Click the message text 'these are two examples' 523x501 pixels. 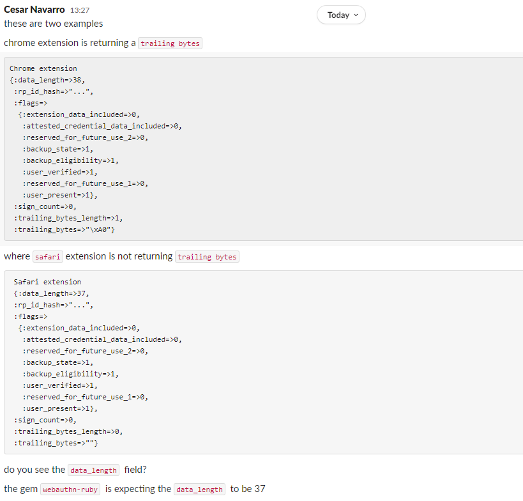click(53, 24)
